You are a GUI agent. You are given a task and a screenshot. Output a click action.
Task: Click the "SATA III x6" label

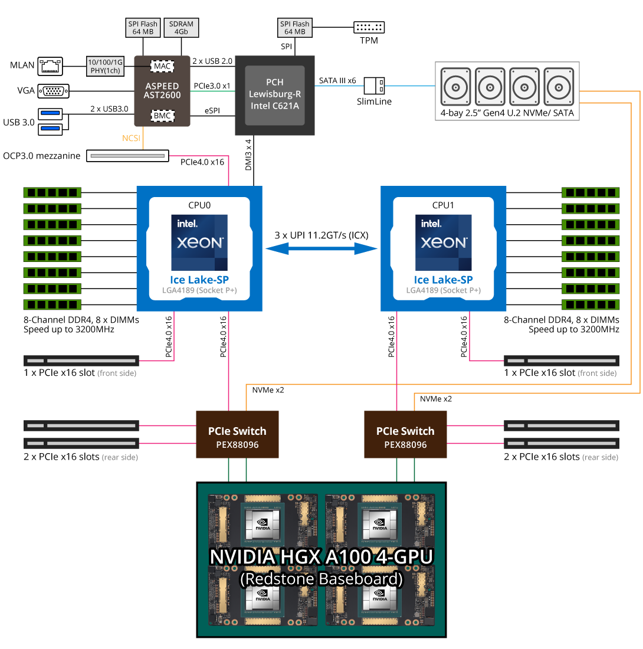(337, 80)
